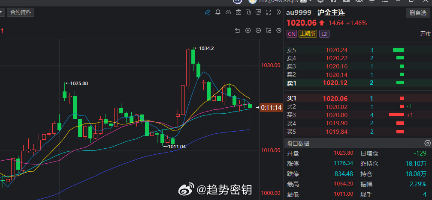
Task: Click the 1010.00 price axis label
Action: click(x=271, y=150)
